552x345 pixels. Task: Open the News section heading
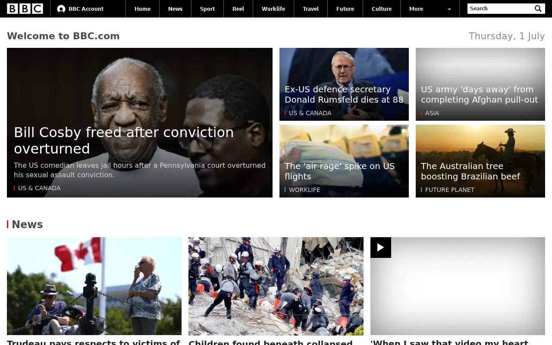click(x=27, y=224)
